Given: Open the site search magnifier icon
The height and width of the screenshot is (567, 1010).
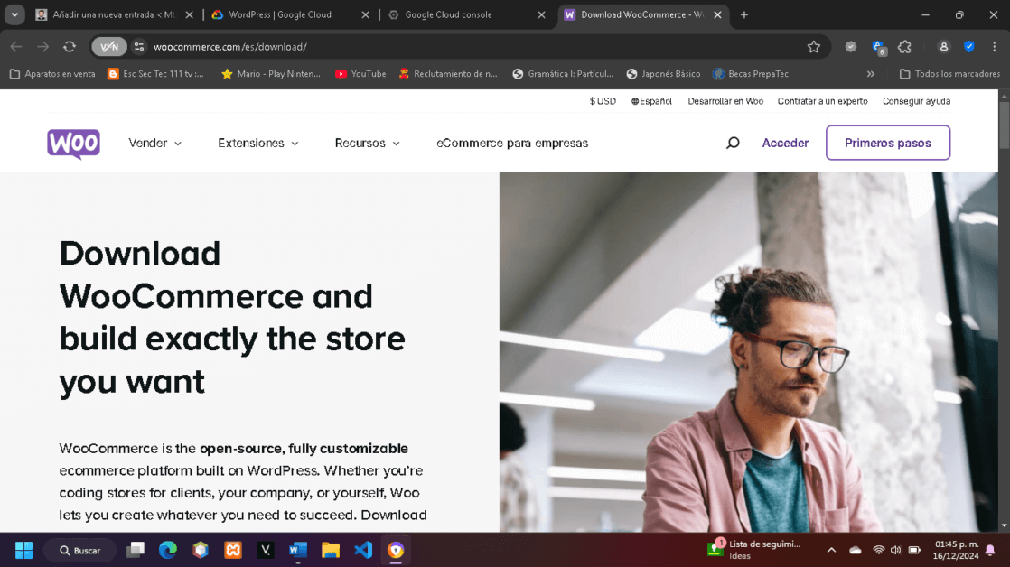Looking at the screenshot, I should click(733, 143).
